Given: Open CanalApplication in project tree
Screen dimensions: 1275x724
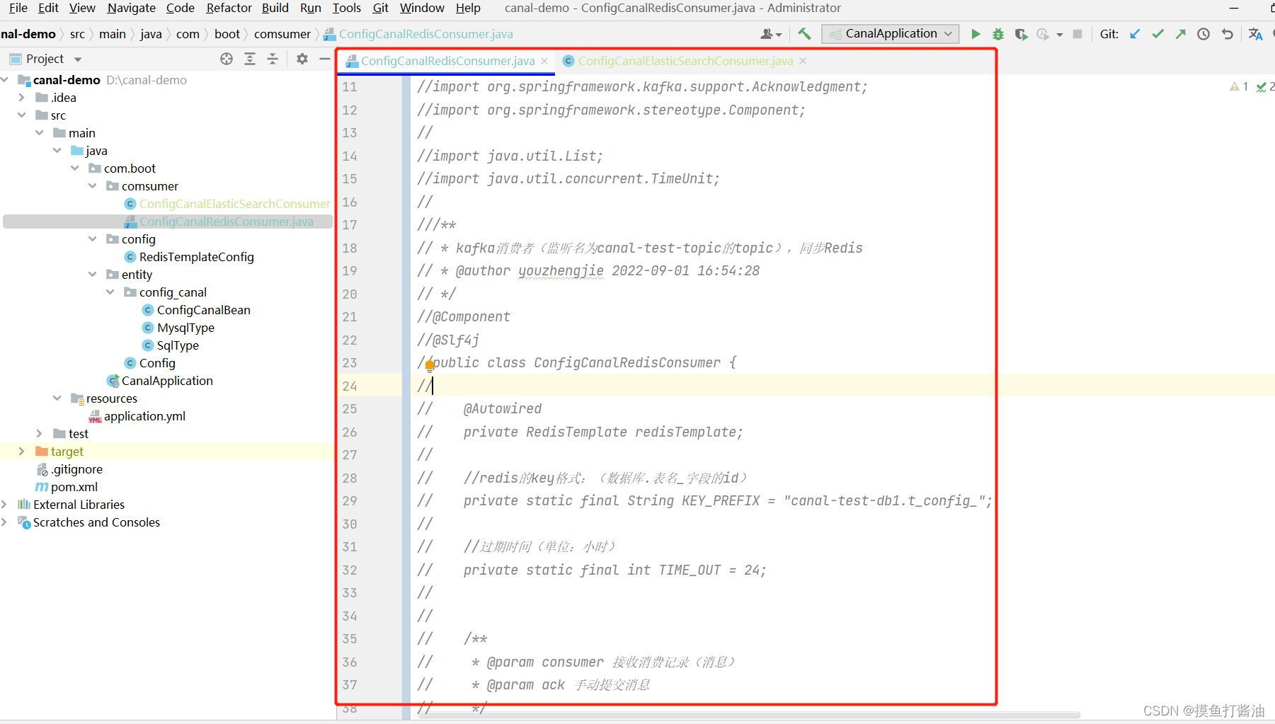Looking at the screenshot, I should [x=167, y=381].
